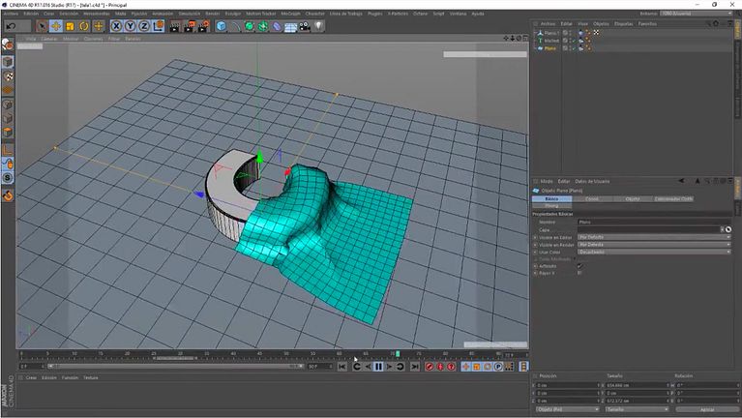Select Model mode cube icon
742x418 pixels.
pos(8,62)
